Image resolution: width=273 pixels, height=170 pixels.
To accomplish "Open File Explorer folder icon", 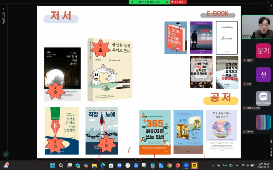I will (x=94, y=165).
